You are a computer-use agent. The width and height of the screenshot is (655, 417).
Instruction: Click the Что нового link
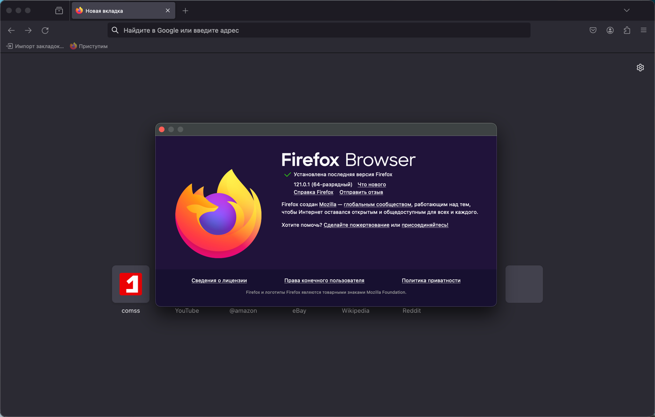click(372, 185)
